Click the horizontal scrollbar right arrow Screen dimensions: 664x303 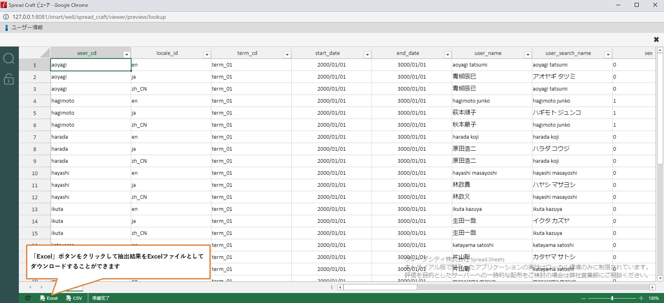pyautogui.click(x=652, y=287)
